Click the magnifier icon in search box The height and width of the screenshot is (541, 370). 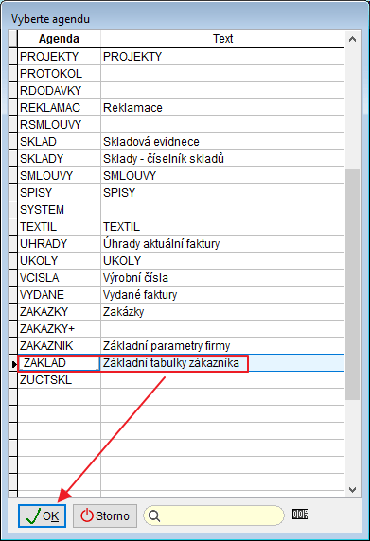(154, 516)
